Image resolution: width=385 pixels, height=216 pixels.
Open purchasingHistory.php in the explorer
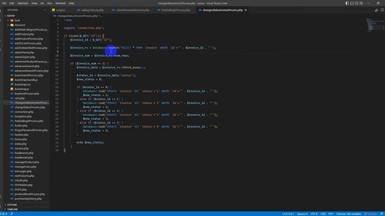click(x=28, y=199)
